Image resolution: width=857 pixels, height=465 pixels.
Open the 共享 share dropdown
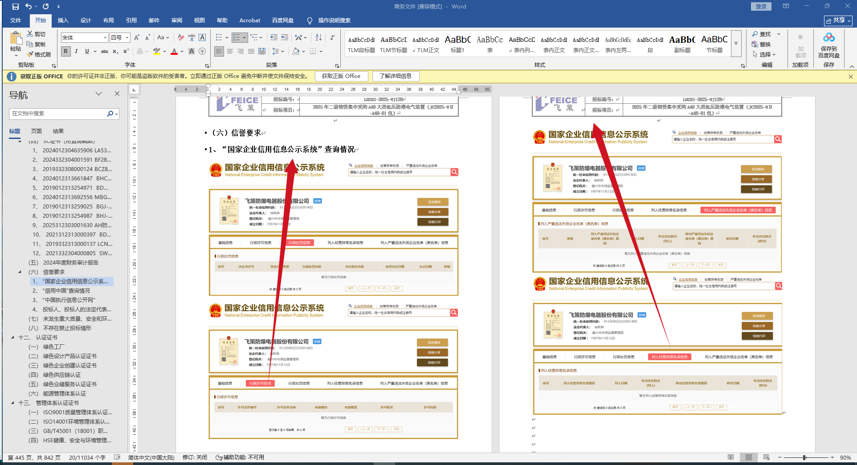(838, 20)
